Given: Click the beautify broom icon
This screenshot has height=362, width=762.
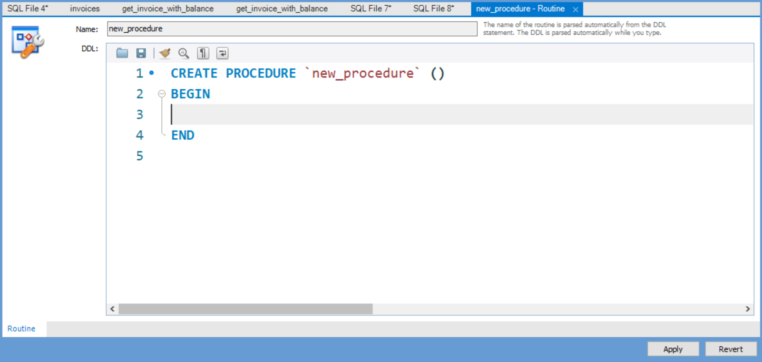Looking at the screenshot, I should pos(165,53).
